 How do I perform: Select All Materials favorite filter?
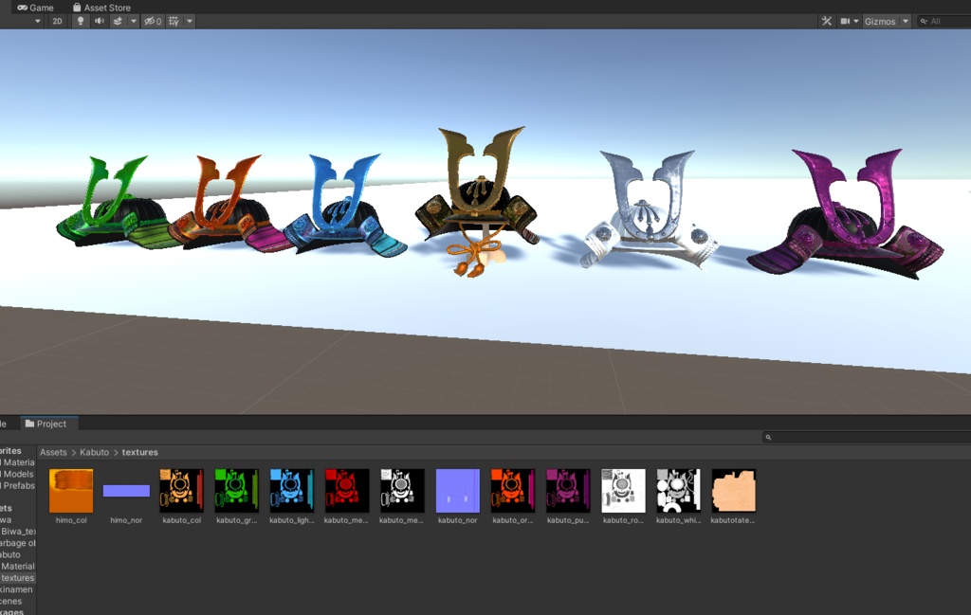click(17, 462)
